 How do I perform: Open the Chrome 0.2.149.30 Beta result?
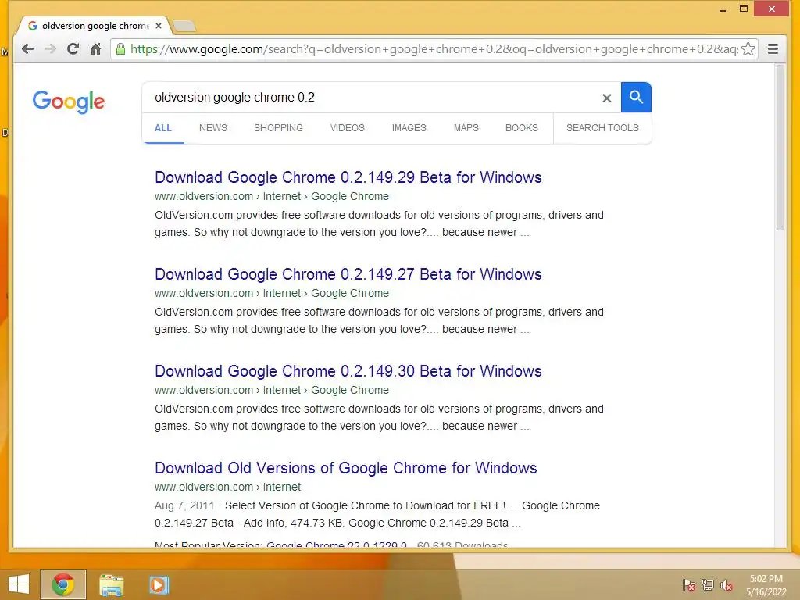click(348, 371)
